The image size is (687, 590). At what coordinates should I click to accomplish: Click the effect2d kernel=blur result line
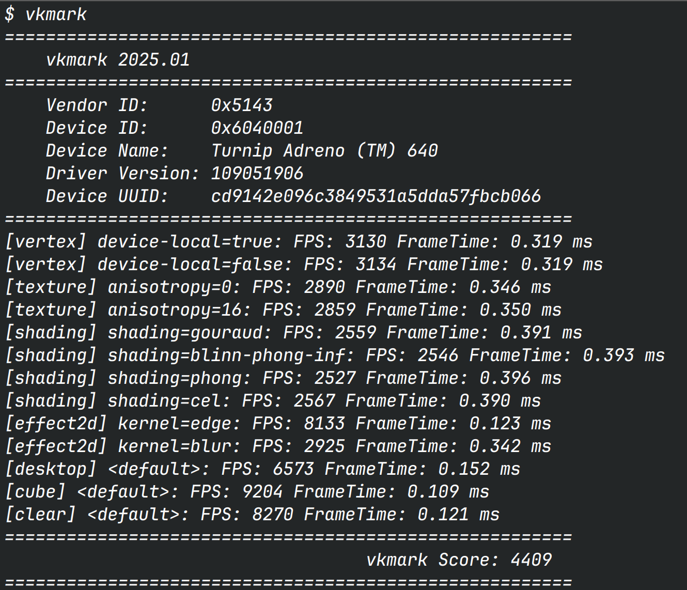pos(278,446)
